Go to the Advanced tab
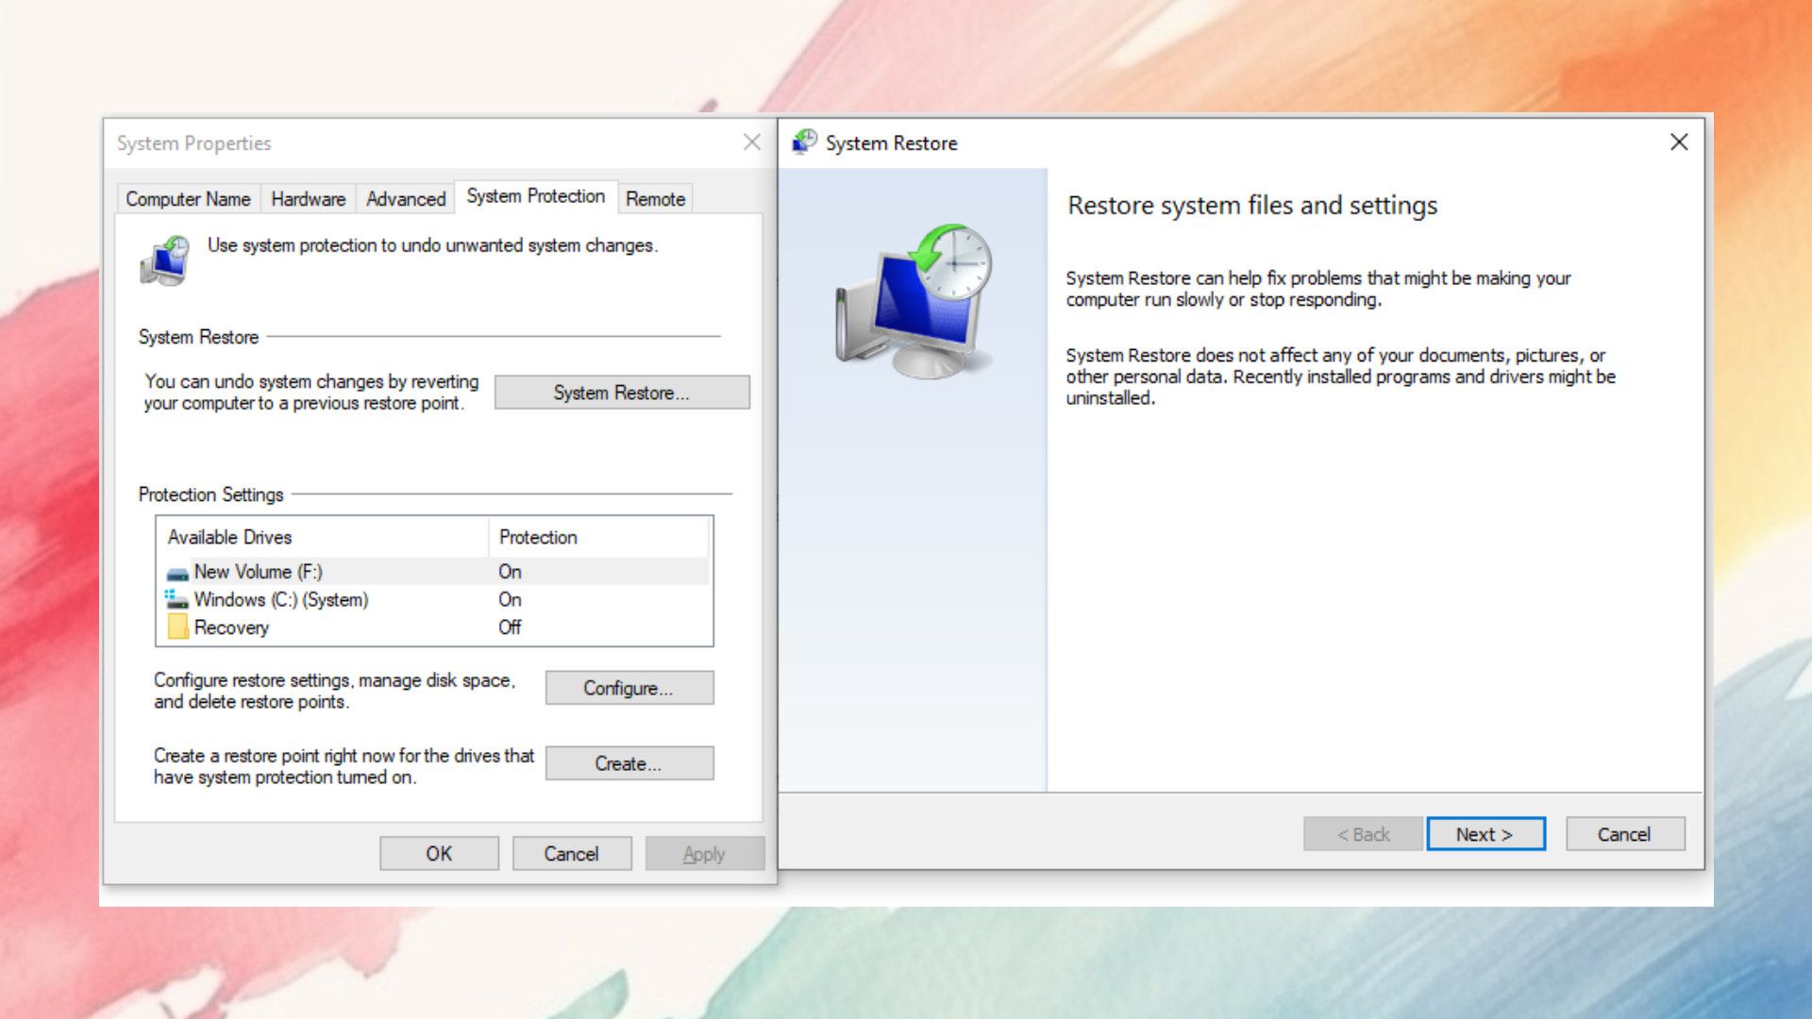 [x=406, y=199]
